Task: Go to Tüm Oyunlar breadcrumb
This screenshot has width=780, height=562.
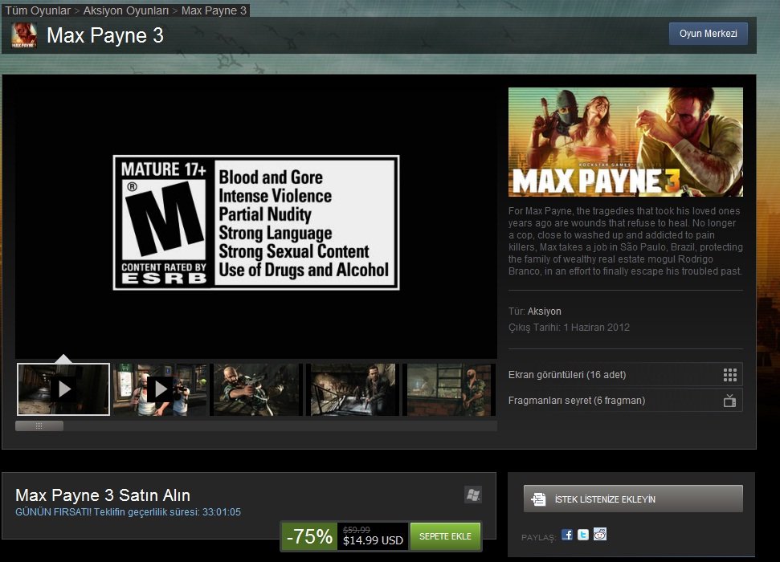Action: pos(38,10)
